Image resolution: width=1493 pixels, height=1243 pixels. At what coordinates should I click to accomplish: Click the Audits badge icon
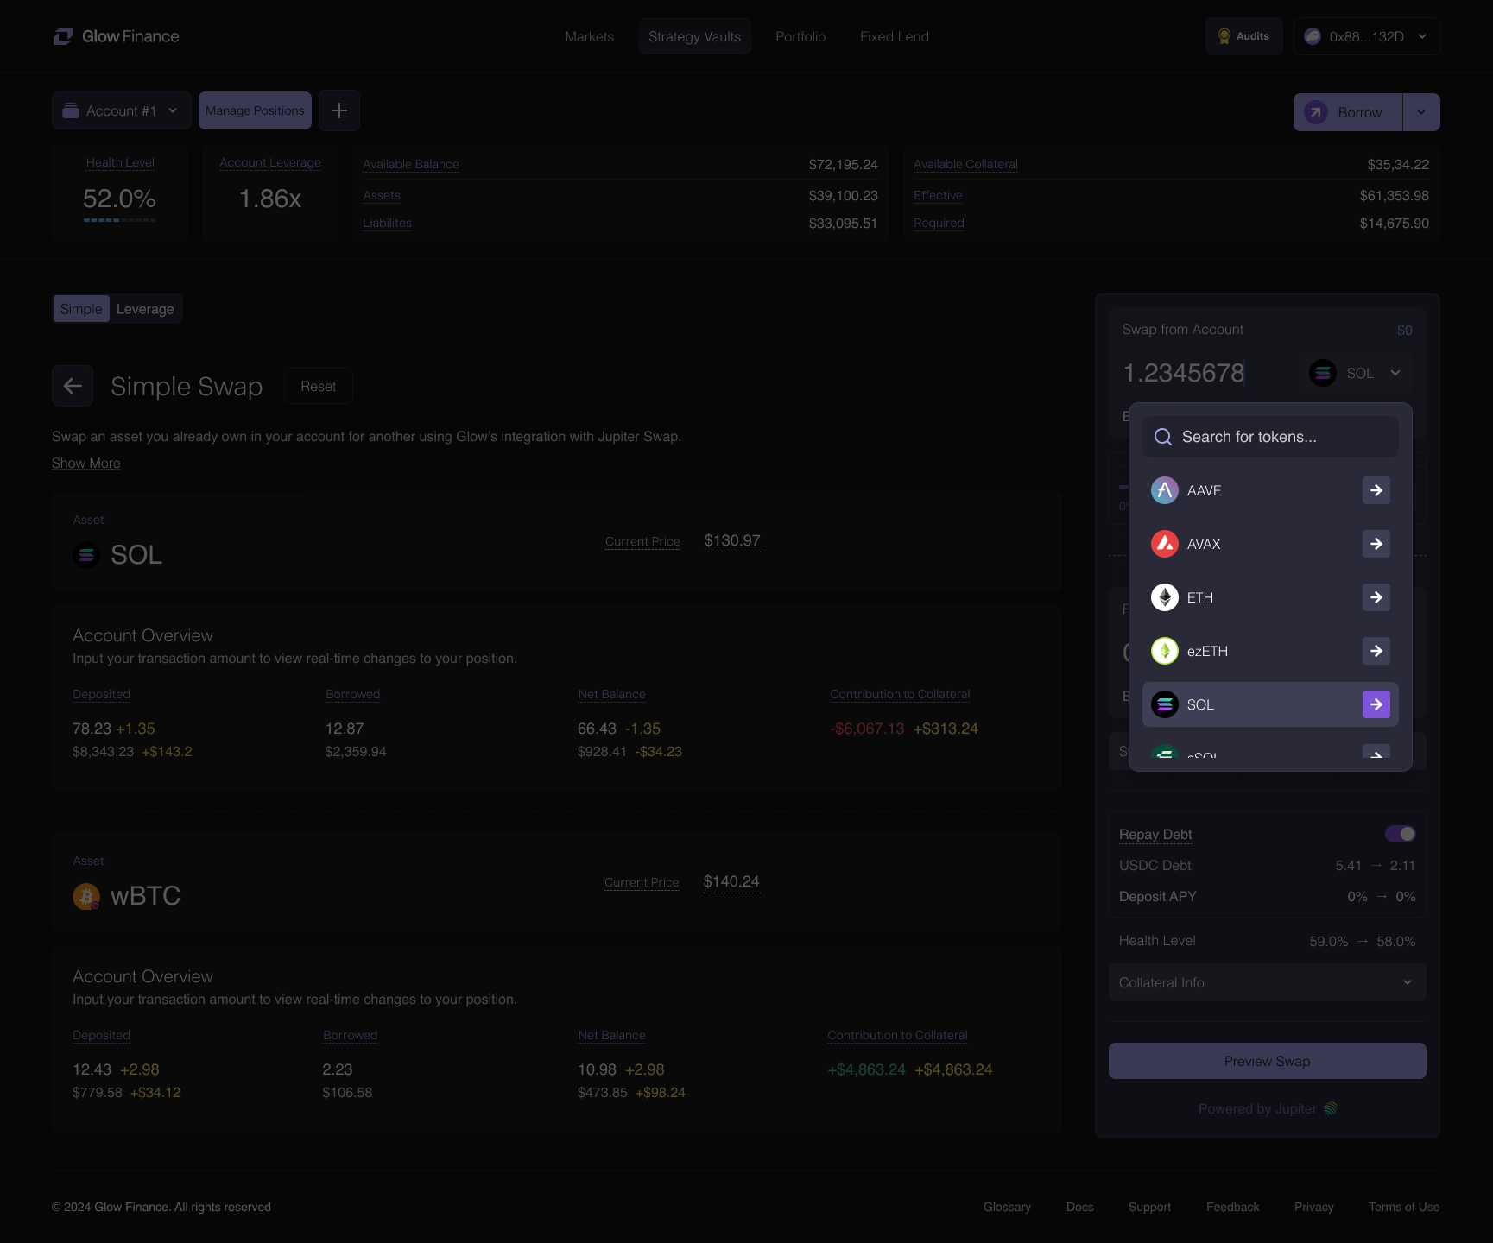1224,36
